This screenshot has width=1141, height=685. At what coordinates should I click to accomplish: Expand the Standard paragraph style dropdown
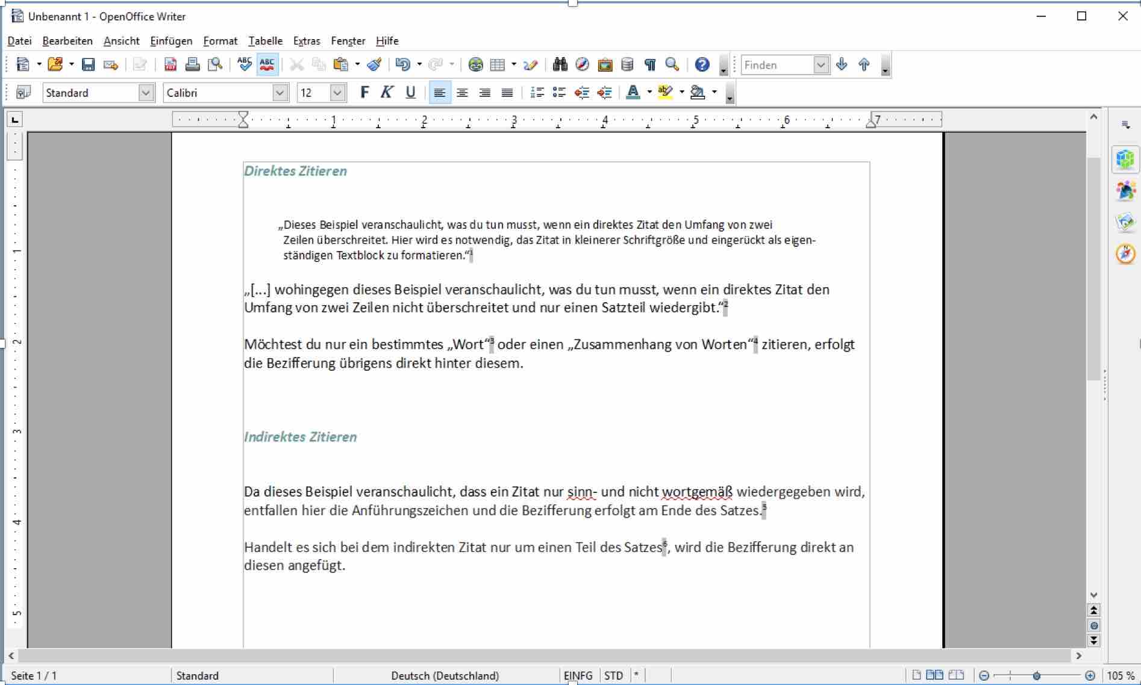pyautogui.click(x=145, y=93)
